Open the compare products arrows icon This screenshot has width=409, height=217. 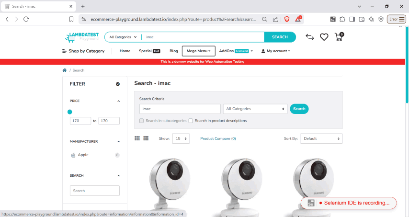click(x=309, y=37)
